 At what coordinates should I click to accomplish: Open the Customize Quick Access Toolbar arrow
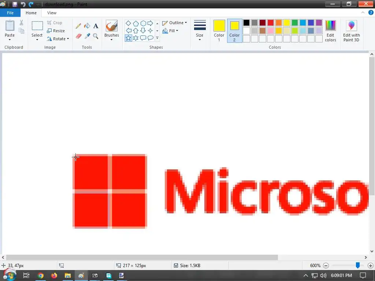pyautogui.click(x=38, y=4)
